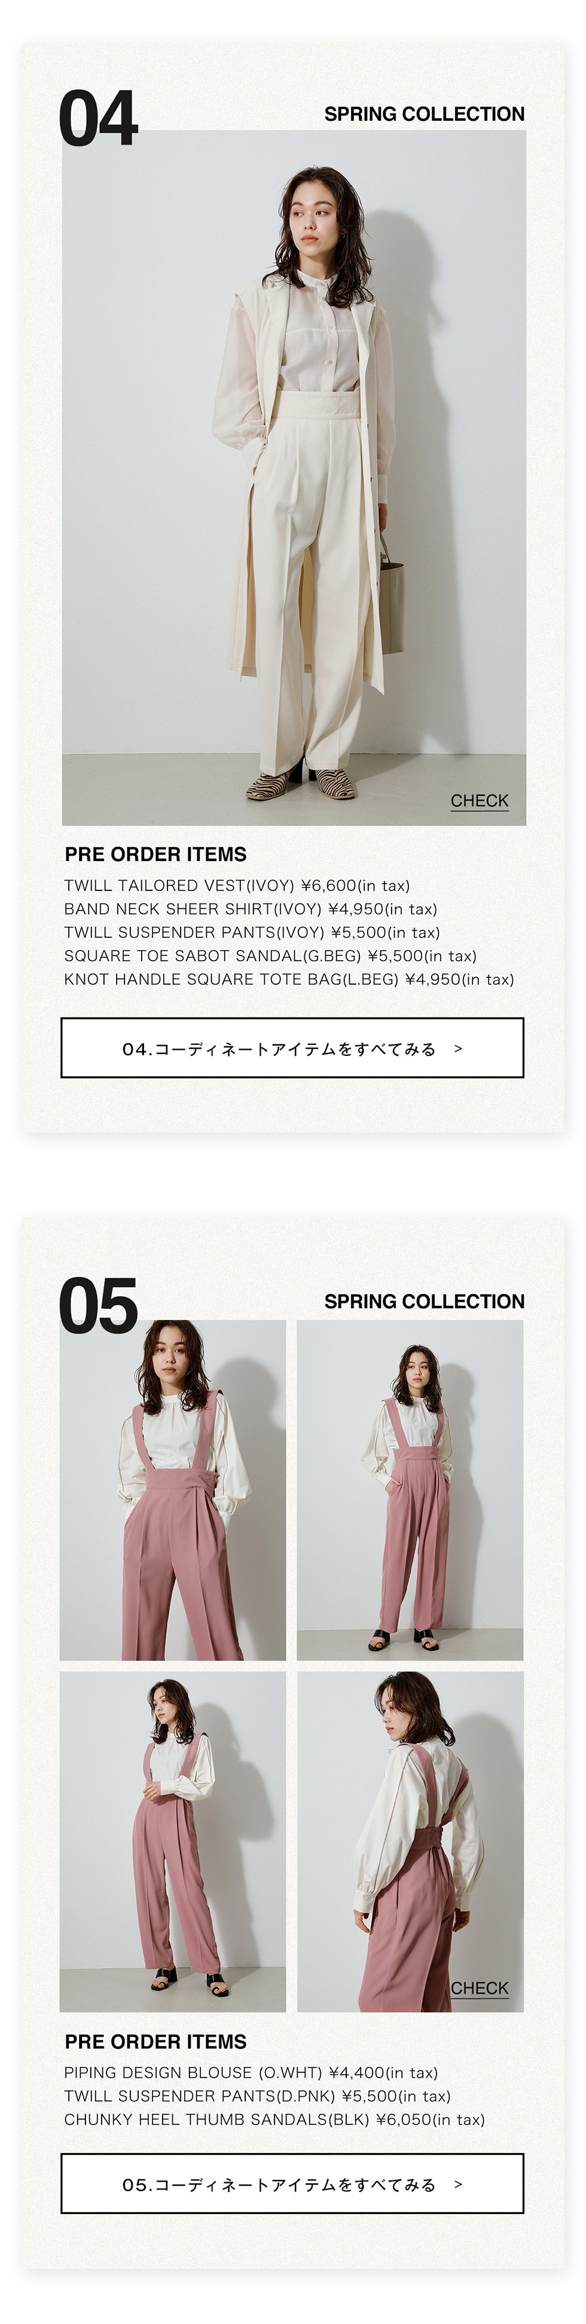The image size is (586, 2324).
Task: Select TWILL SUSPENDER PANTS(IVOY) item line
Action: coord(252,932)
